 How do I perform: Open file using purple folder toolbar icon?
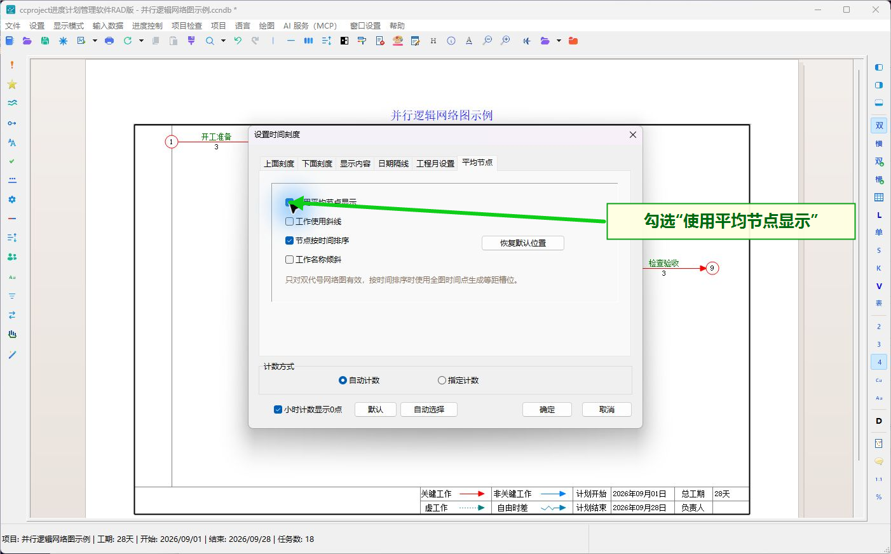[x=27, y=41]
